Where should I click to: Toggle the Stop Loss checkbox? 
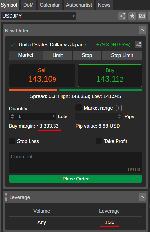12,141
